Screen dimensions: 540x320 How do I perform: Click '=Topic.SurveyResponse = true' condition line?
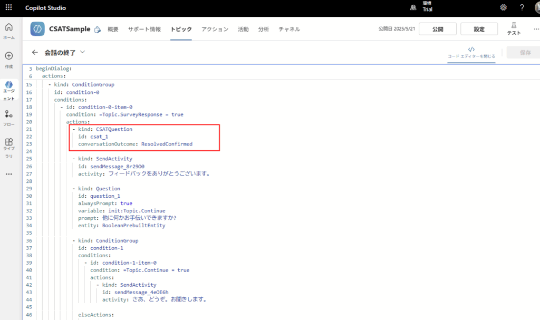[x=124, y=114]
